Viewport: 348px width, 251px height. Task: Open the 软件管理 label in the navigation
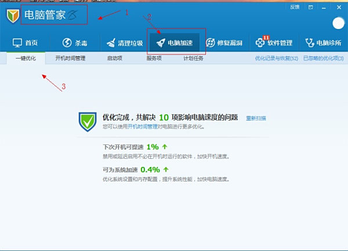pos(280,43)
